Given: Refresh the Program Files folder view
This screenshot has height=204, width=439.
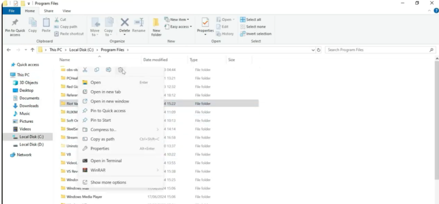Looking at the screenshot, I should (x=319, y=50).
